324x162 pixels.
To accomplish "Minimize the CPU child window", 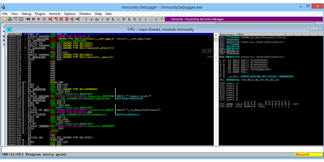I will point(313,29).
